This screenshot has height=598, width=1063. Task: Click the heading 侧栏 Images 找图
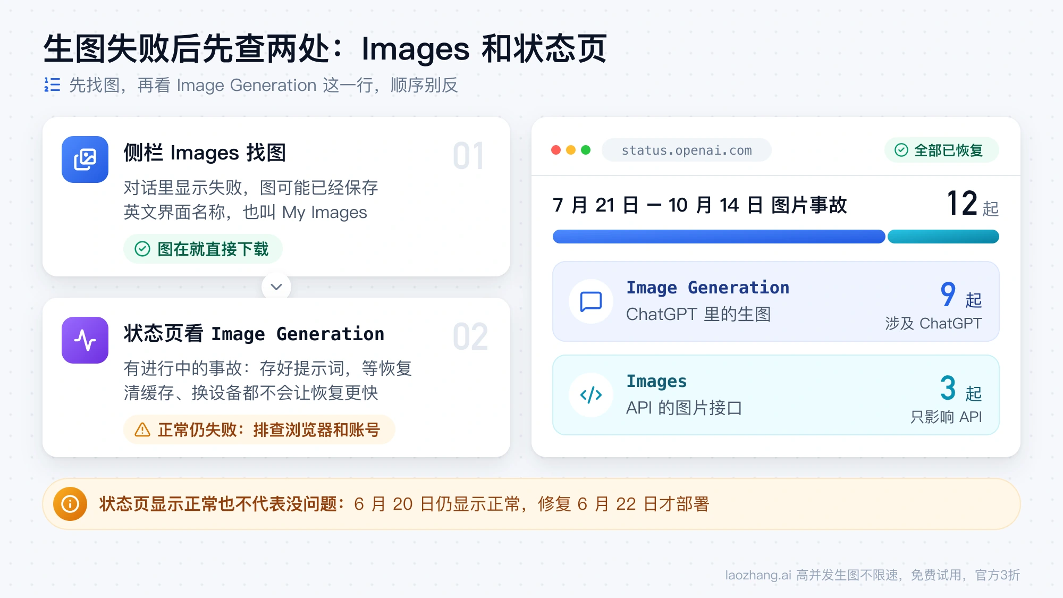point(205,153)
